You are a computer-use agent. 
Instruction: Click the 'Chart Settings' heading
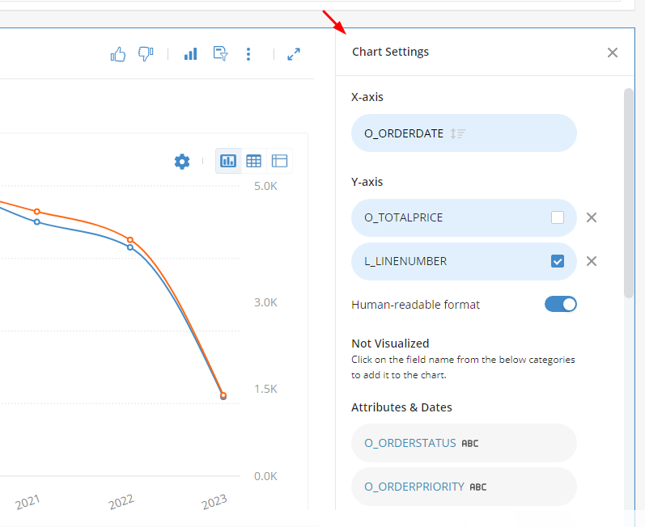click(x=390, y=52)
